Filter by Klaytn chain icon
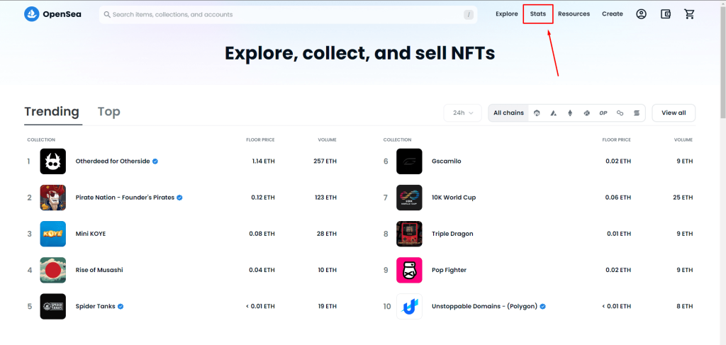The height and width of the screenshot is (345, 726). (x=586, y=113)
